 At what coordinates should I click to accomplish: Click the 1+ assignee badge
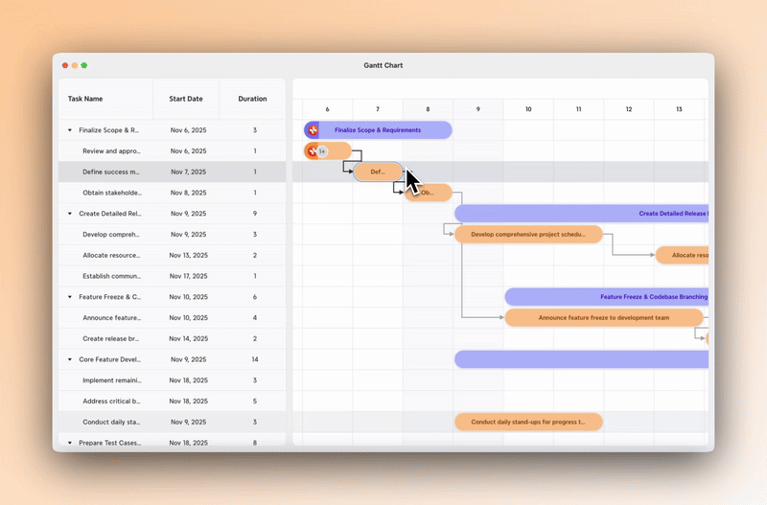(x=323, y=151)
